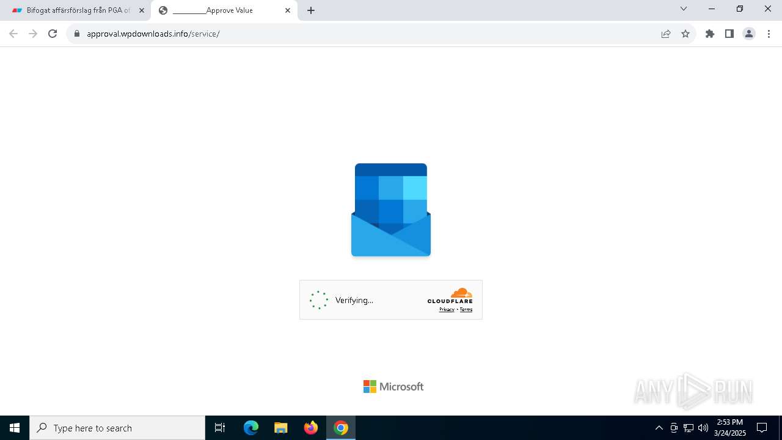
Task: Open the volume speaker tray icon
Action: [703, 428]
